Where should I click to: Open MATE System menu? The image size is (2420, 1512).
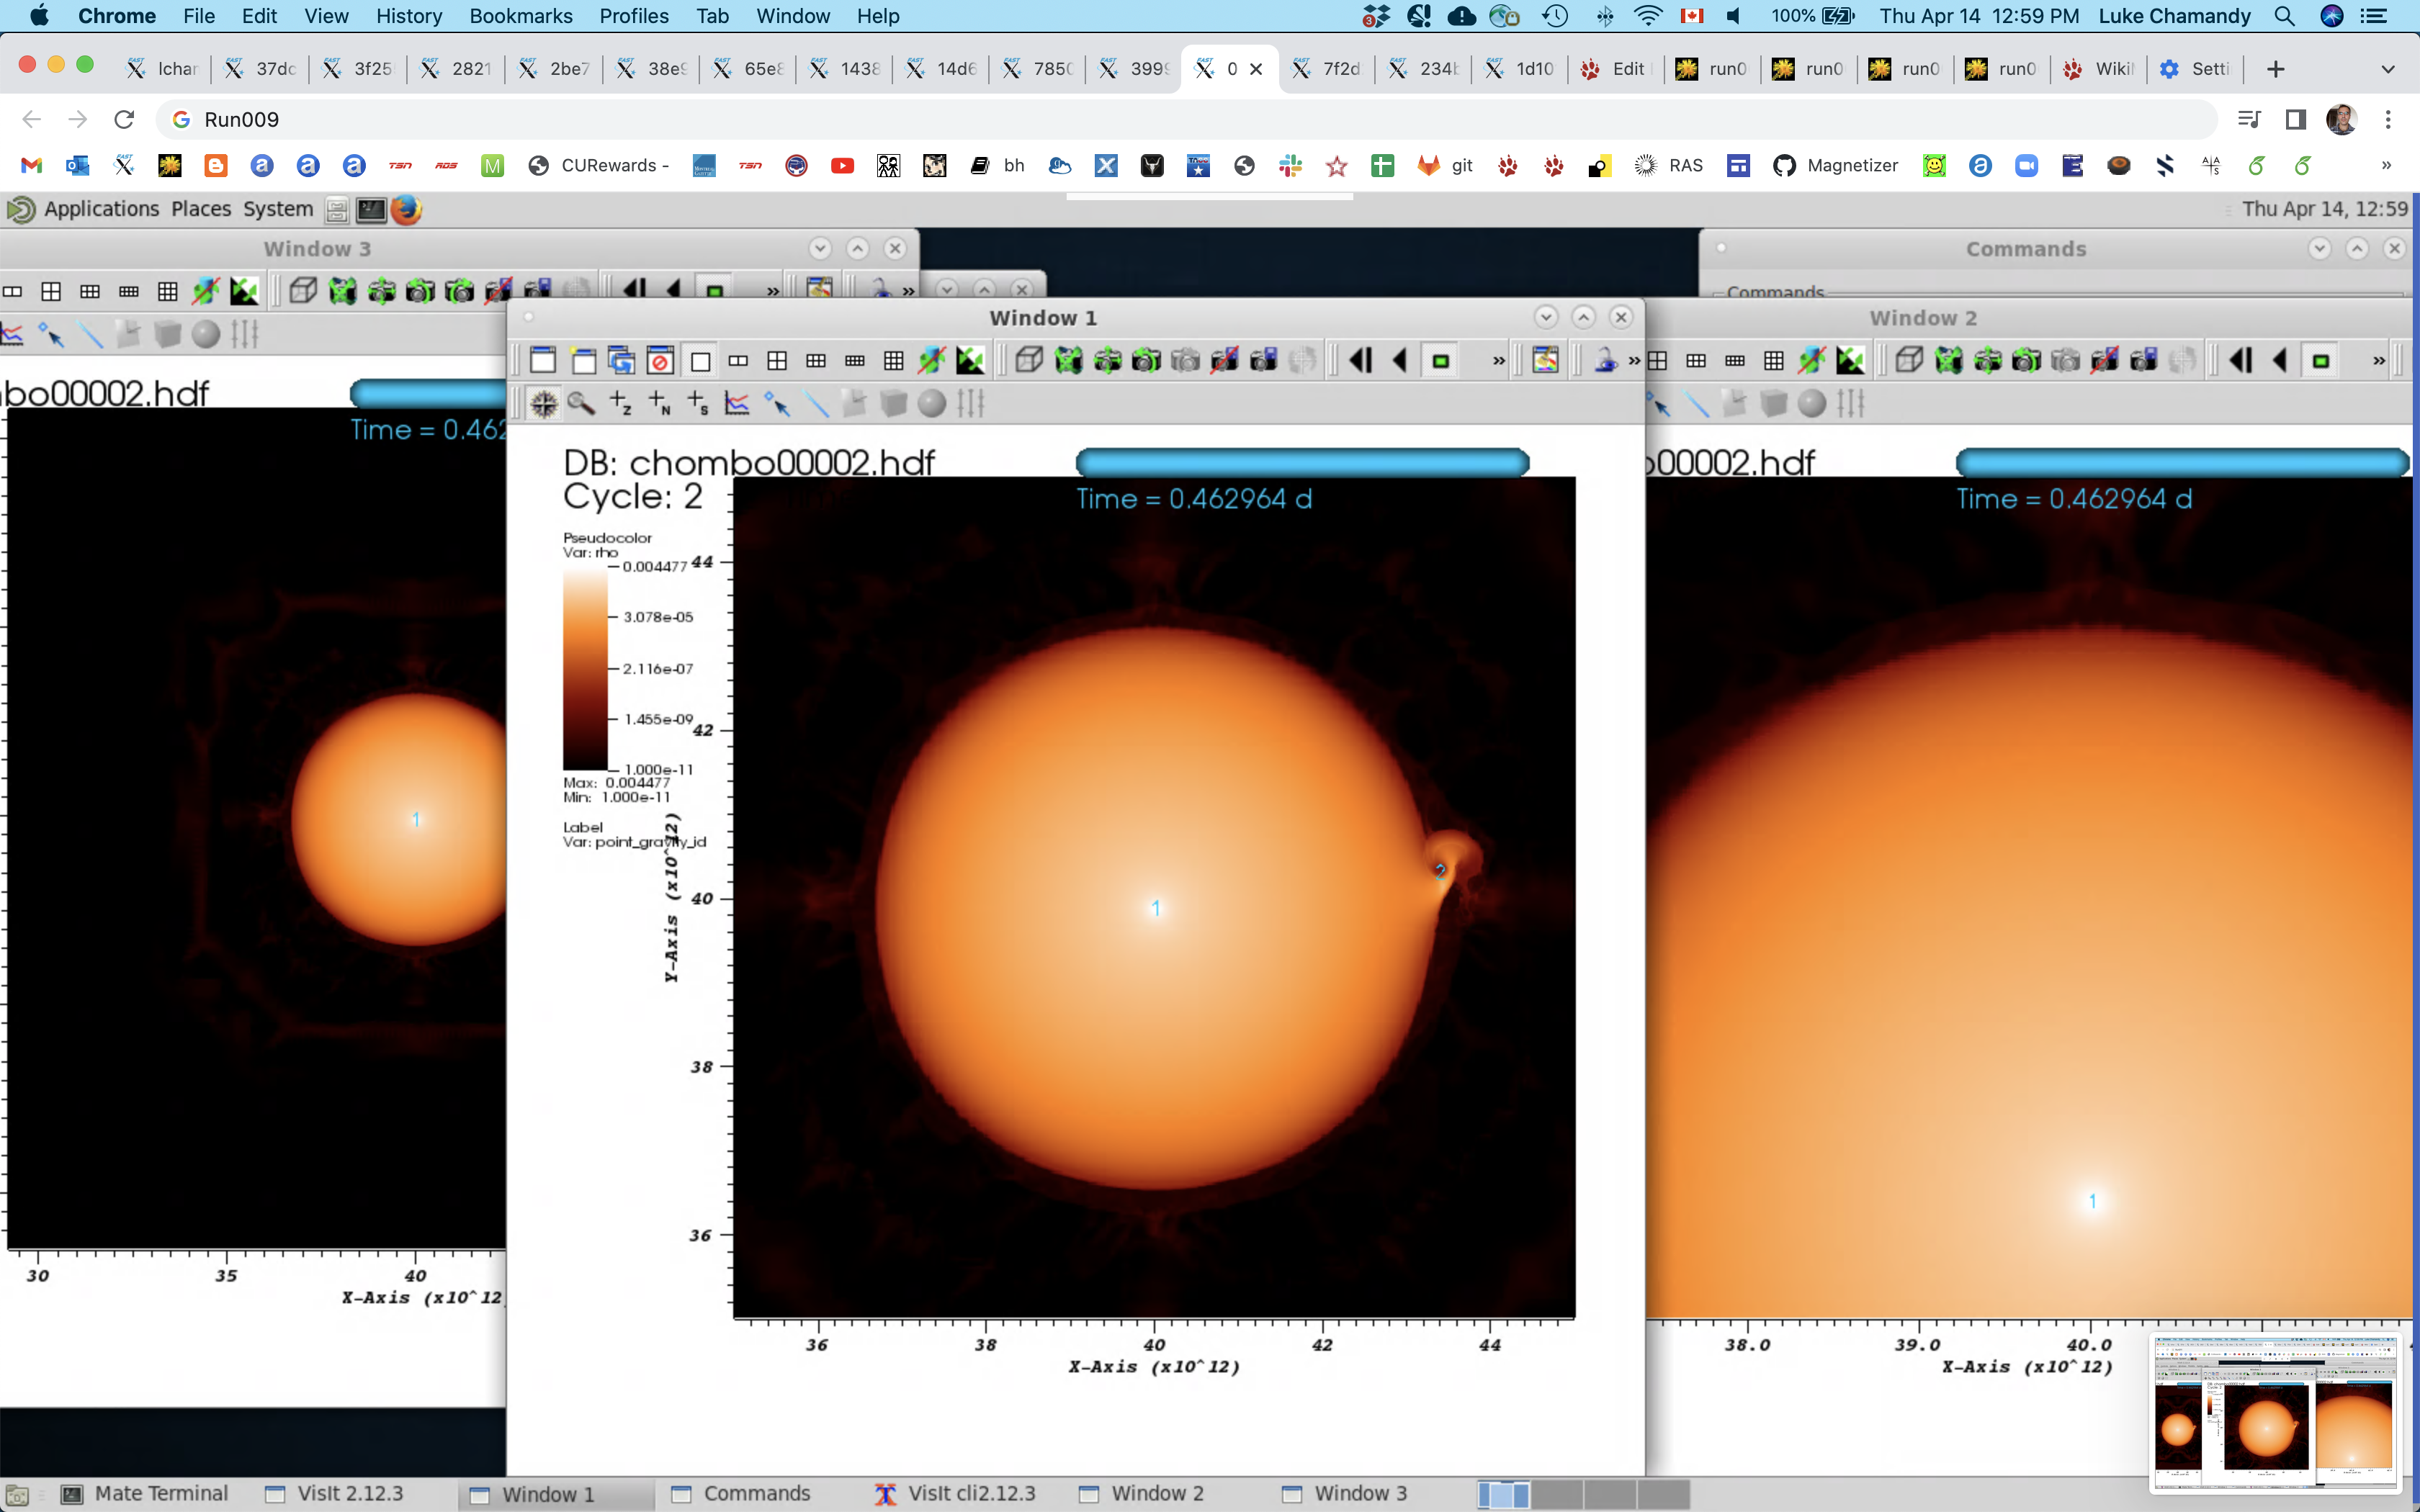pyautogui.click(x=278, y=209)
